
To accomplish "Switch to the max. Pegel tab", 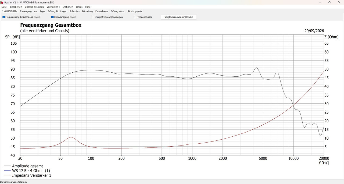I will [40, 11].
